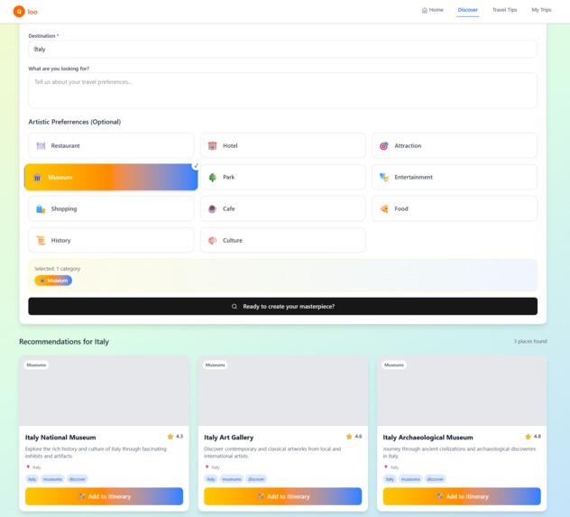
Task: Focus the travel preferences text area
Action: 282,90
